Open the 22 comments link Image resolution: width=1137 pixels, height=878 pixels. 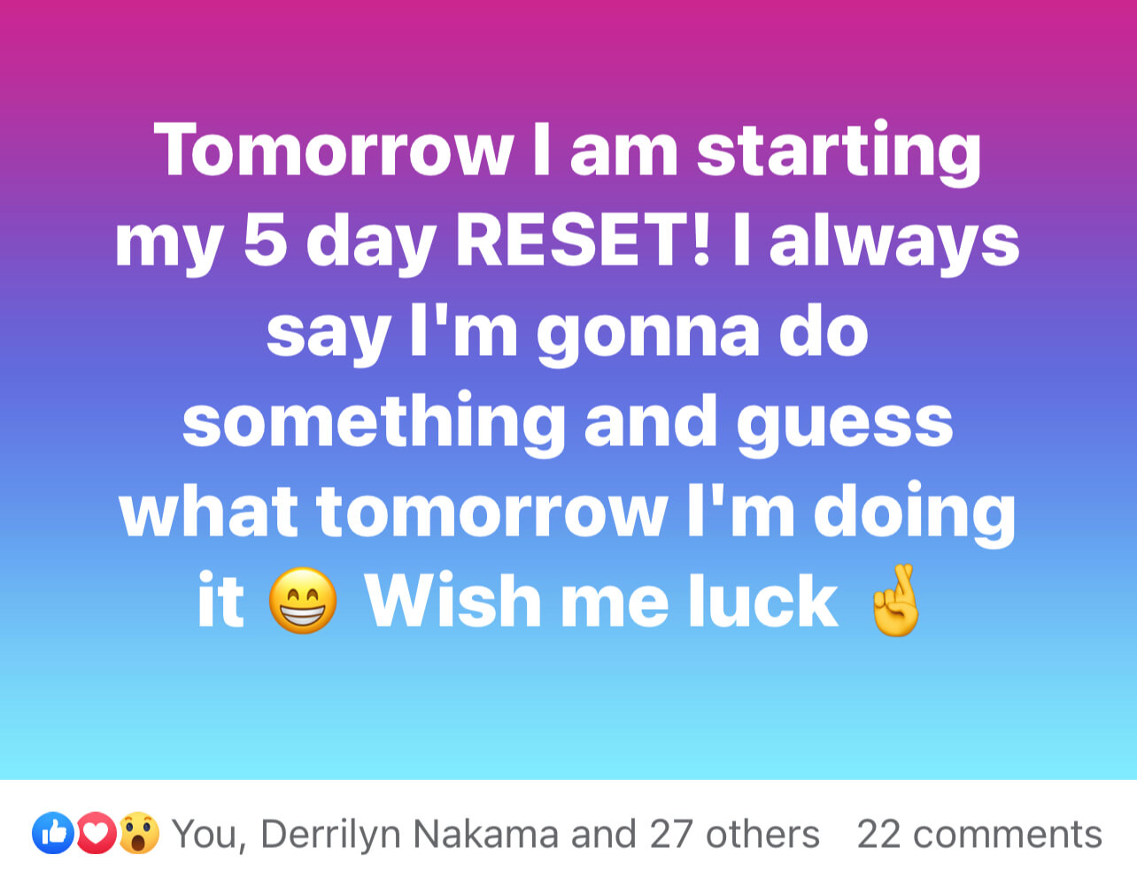[979, 835]
